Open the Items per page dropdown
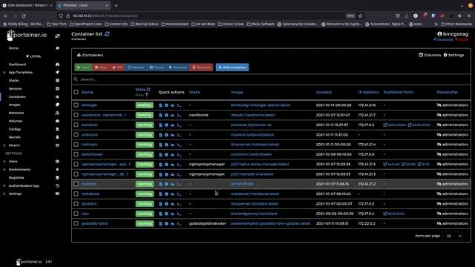Screen dimensions: 475x267 point(453,236)
